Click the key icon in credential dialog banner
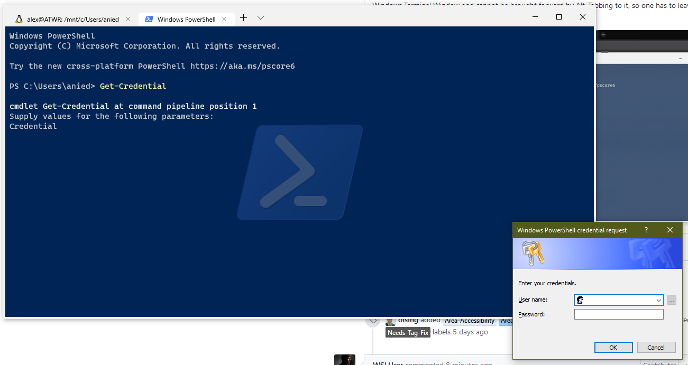Screen dimensions: 688x365 pos(533,253)
